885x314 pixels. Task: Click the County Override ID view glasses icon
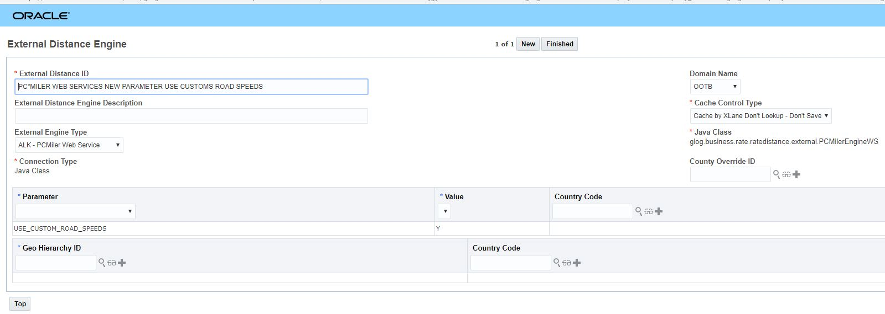coord(786,175)
